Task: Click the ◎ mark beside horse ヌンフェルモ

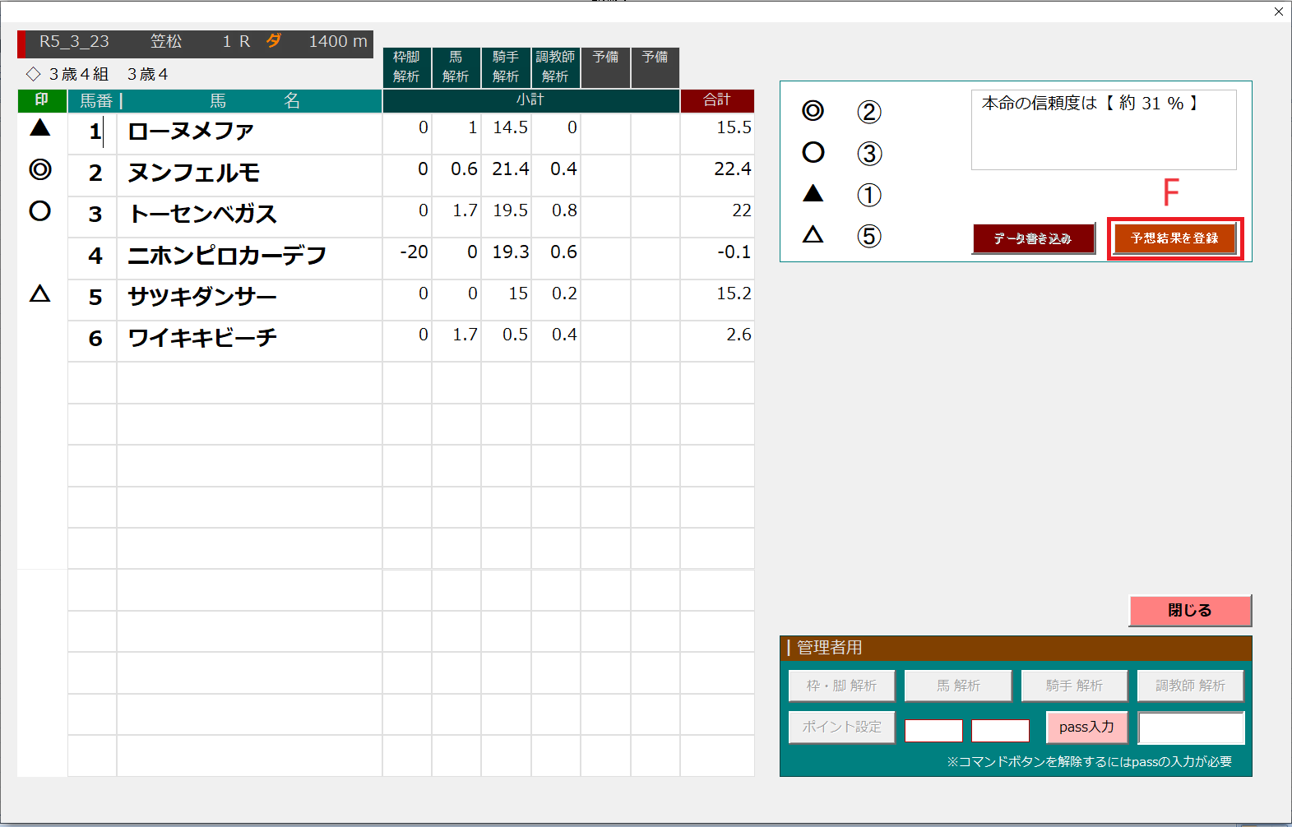Action: (x=40, y=170)
